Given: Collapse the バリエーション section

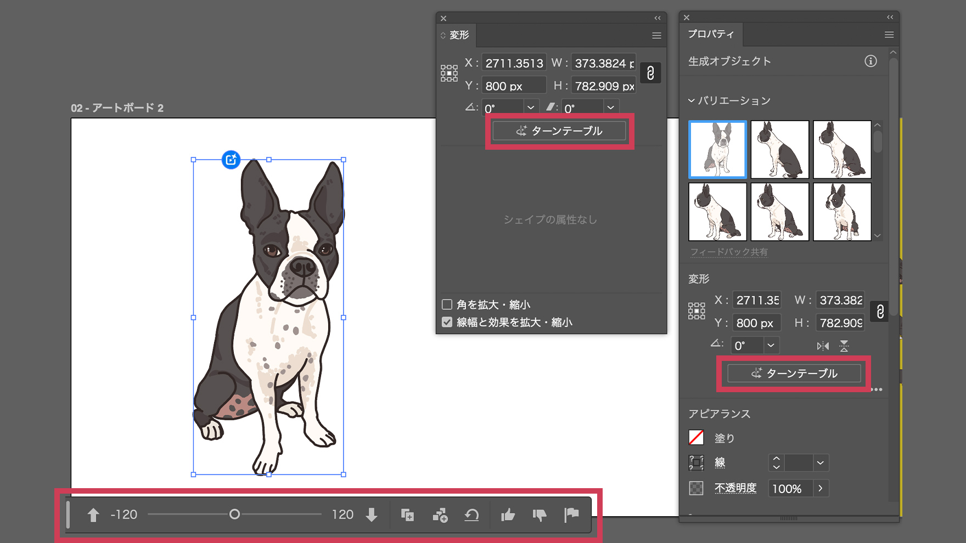Looking at the screenshot, I should 692,101.
